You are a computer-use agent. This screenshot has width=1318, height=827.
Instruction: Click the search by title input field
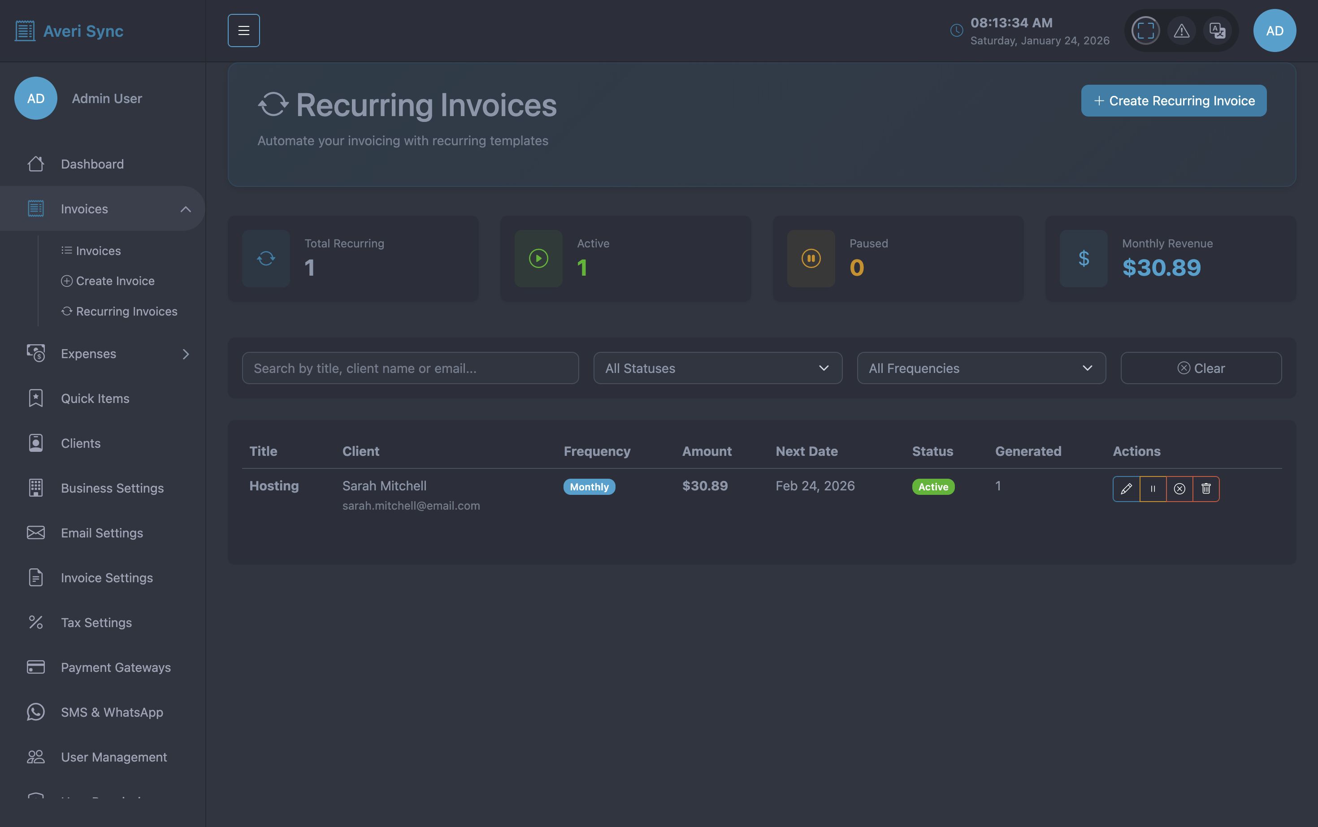coord(410,368)
